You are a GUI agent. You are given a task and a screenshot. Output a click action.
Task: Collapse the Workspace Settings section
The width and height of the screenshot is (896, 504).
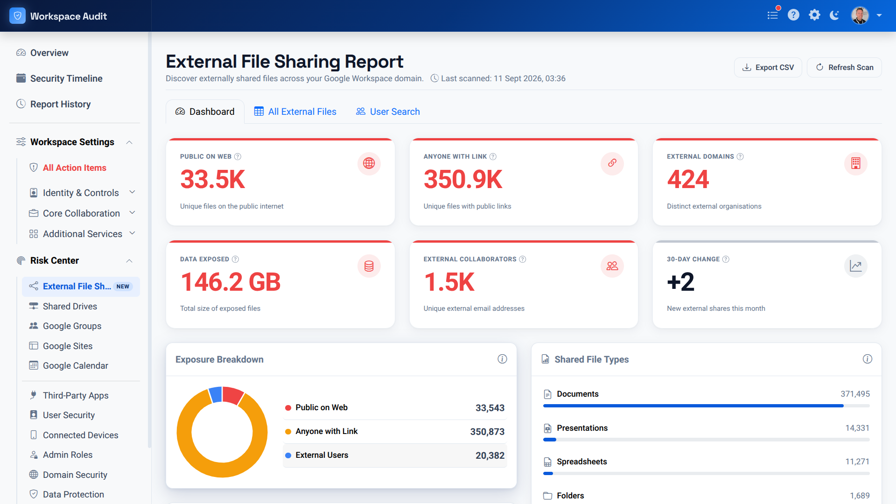[129, 142]
